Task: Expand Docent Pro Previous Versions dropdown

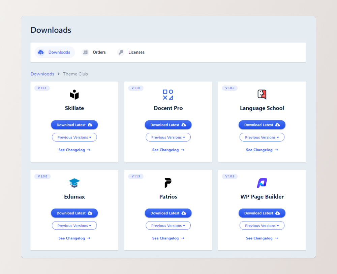Action: (x=168, y=137)
